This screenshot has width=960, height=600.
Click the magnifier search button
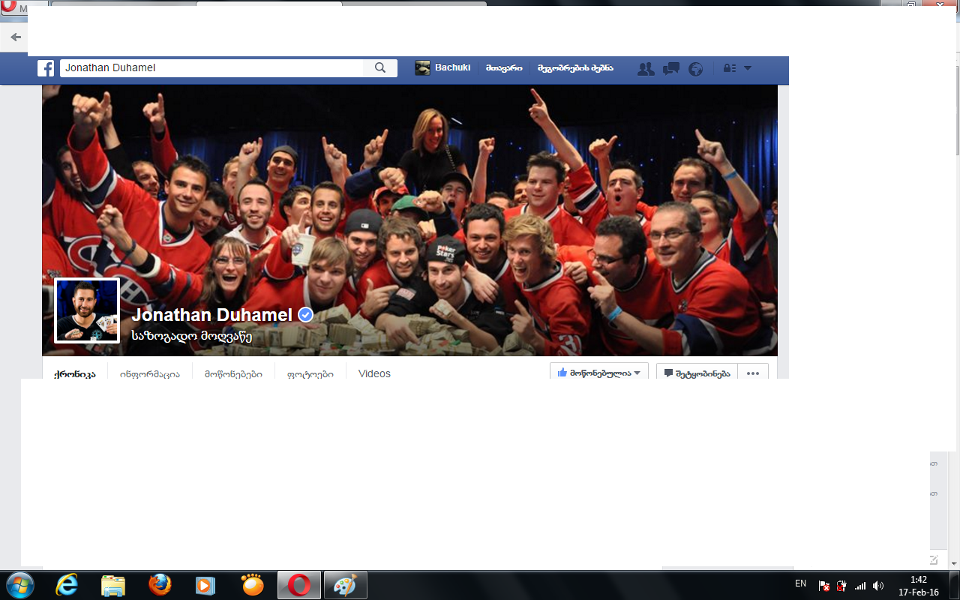click(x=380, y=68)
